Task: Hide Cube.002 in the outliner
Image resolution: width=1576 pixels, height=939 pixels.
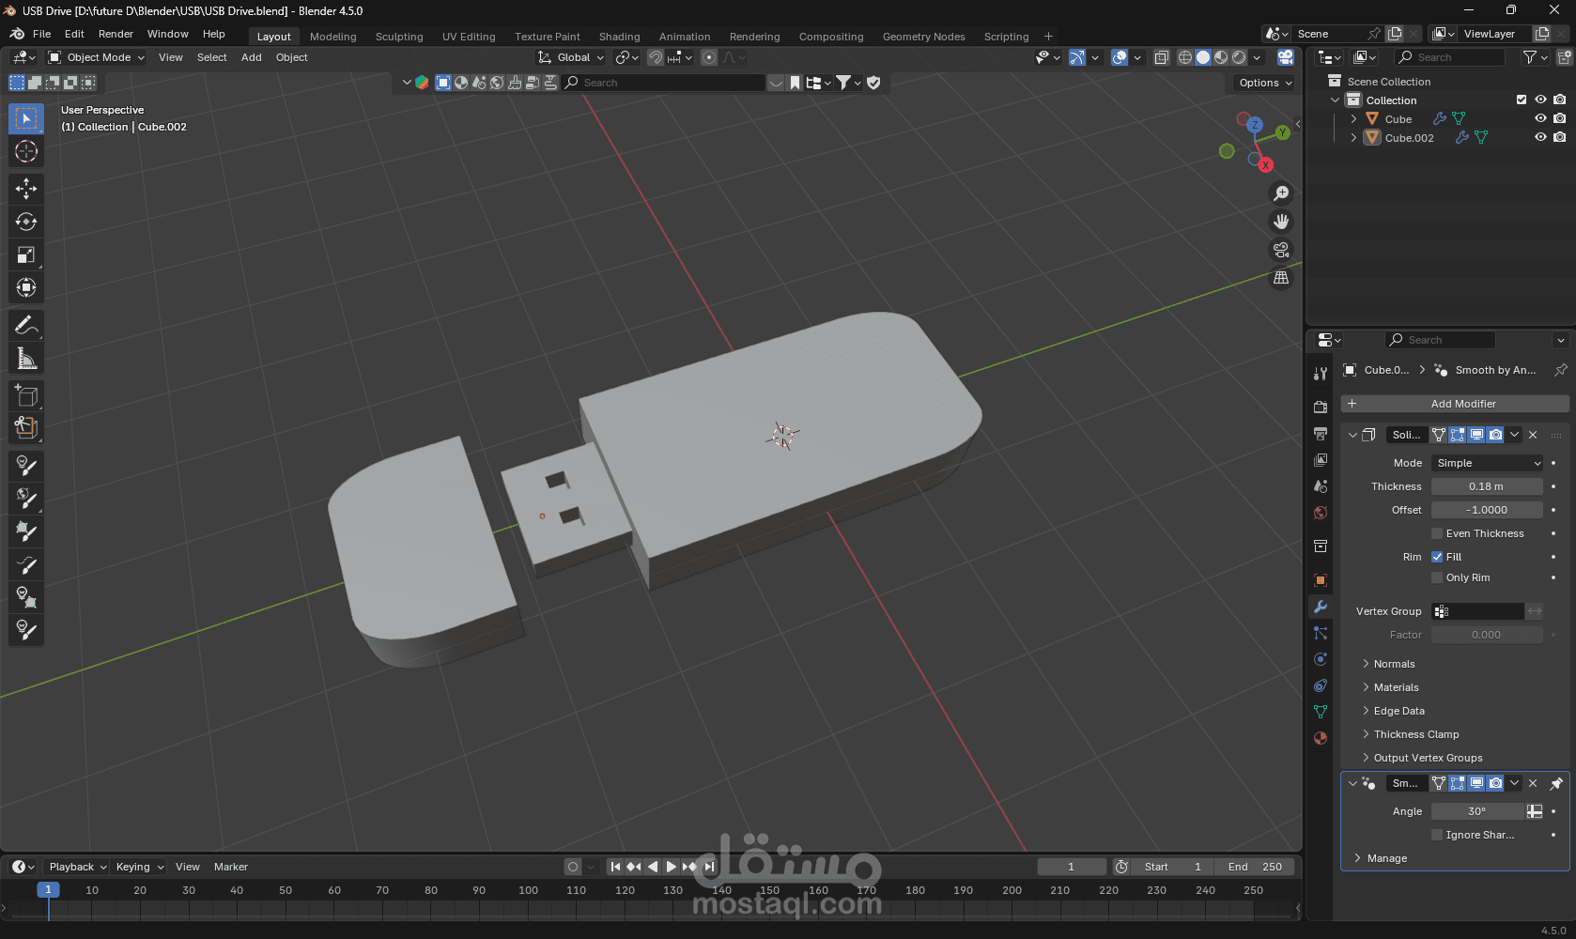Action: pos(1540,137)
